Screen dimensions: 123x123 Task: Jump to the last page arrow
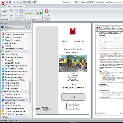[41, 13]
